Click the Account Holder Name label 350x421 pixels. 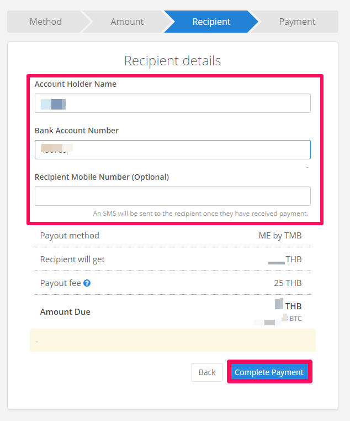point(76,84)
